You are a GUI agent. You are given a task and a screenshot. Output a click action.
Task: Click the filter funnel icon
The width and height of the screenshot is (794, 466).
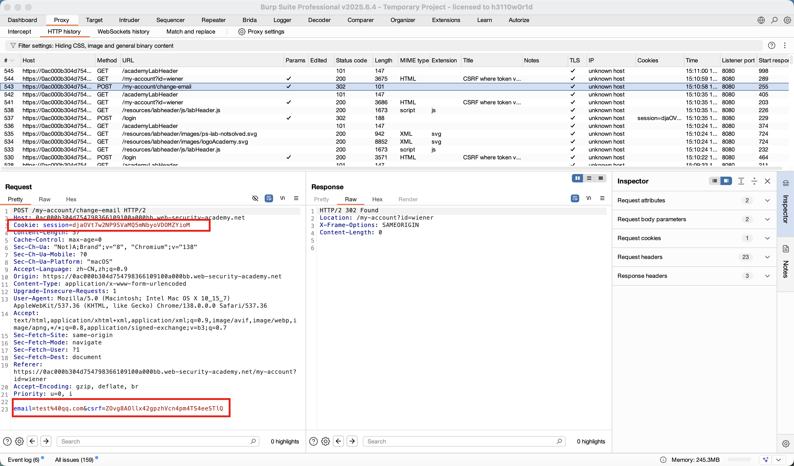[x=13, y=46]
